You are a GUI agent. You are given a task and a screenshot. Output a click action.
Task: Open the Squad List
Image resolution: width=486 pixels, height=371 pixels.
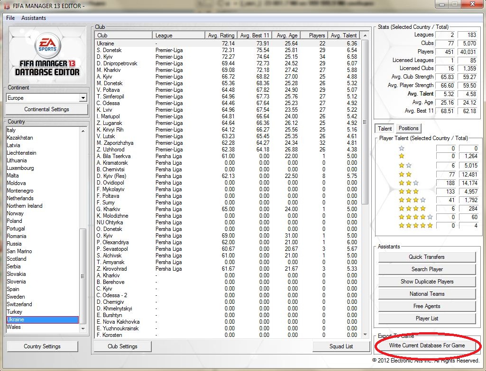tap(341, 346)
